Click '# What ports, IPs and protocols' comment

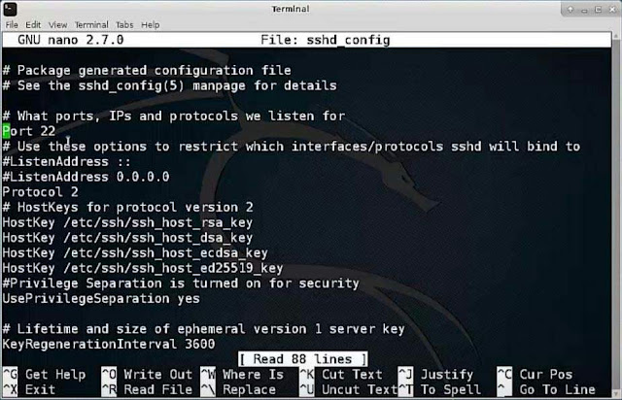click(174, 117)
